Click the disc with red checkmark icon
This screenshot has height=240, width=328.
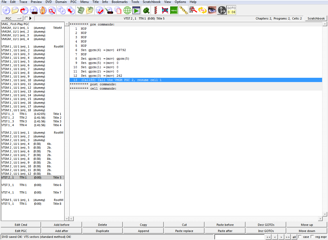100,10
